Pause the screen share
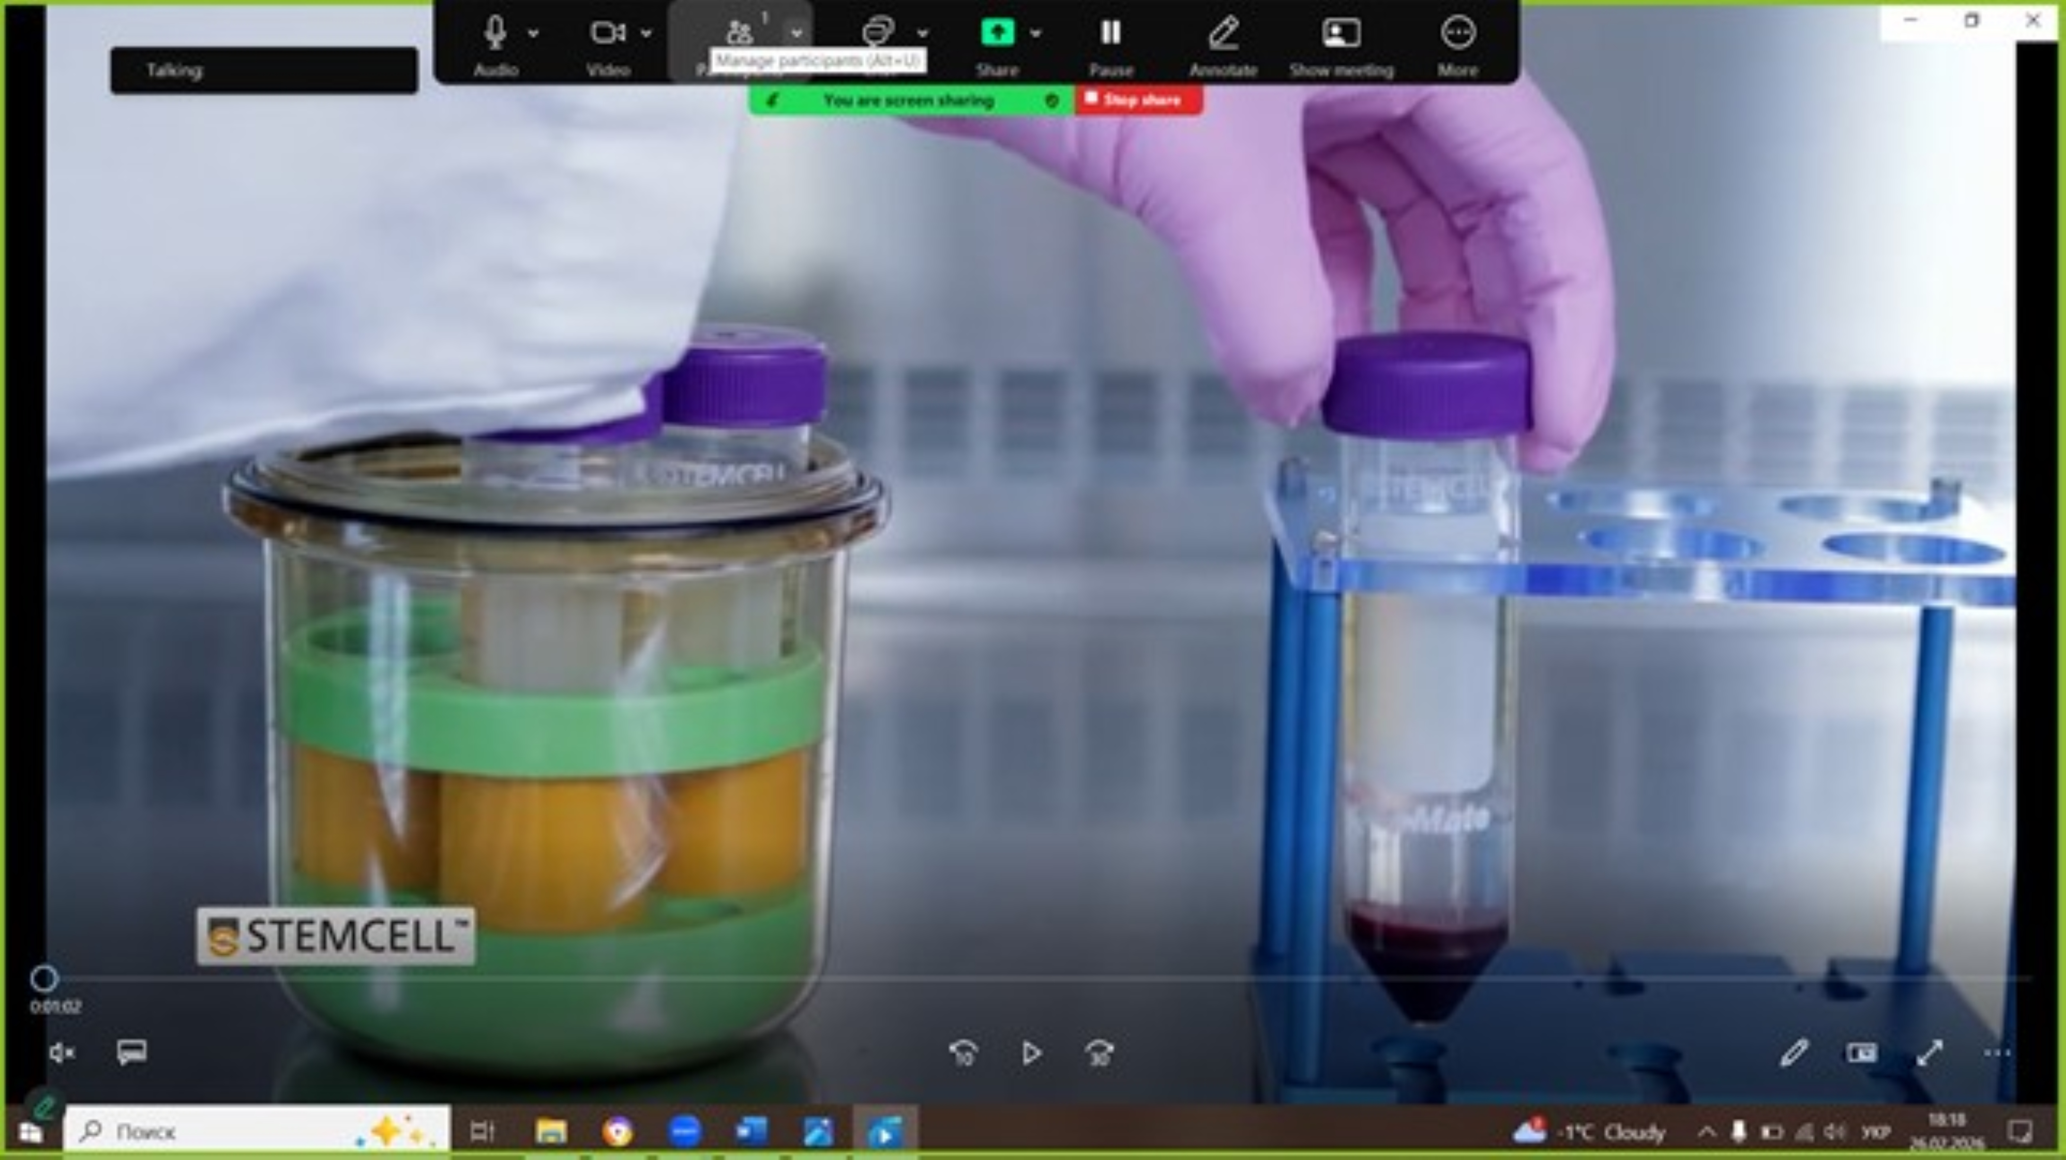2066x1160 pixels. pyautogui.click(x=1110, y=33)
